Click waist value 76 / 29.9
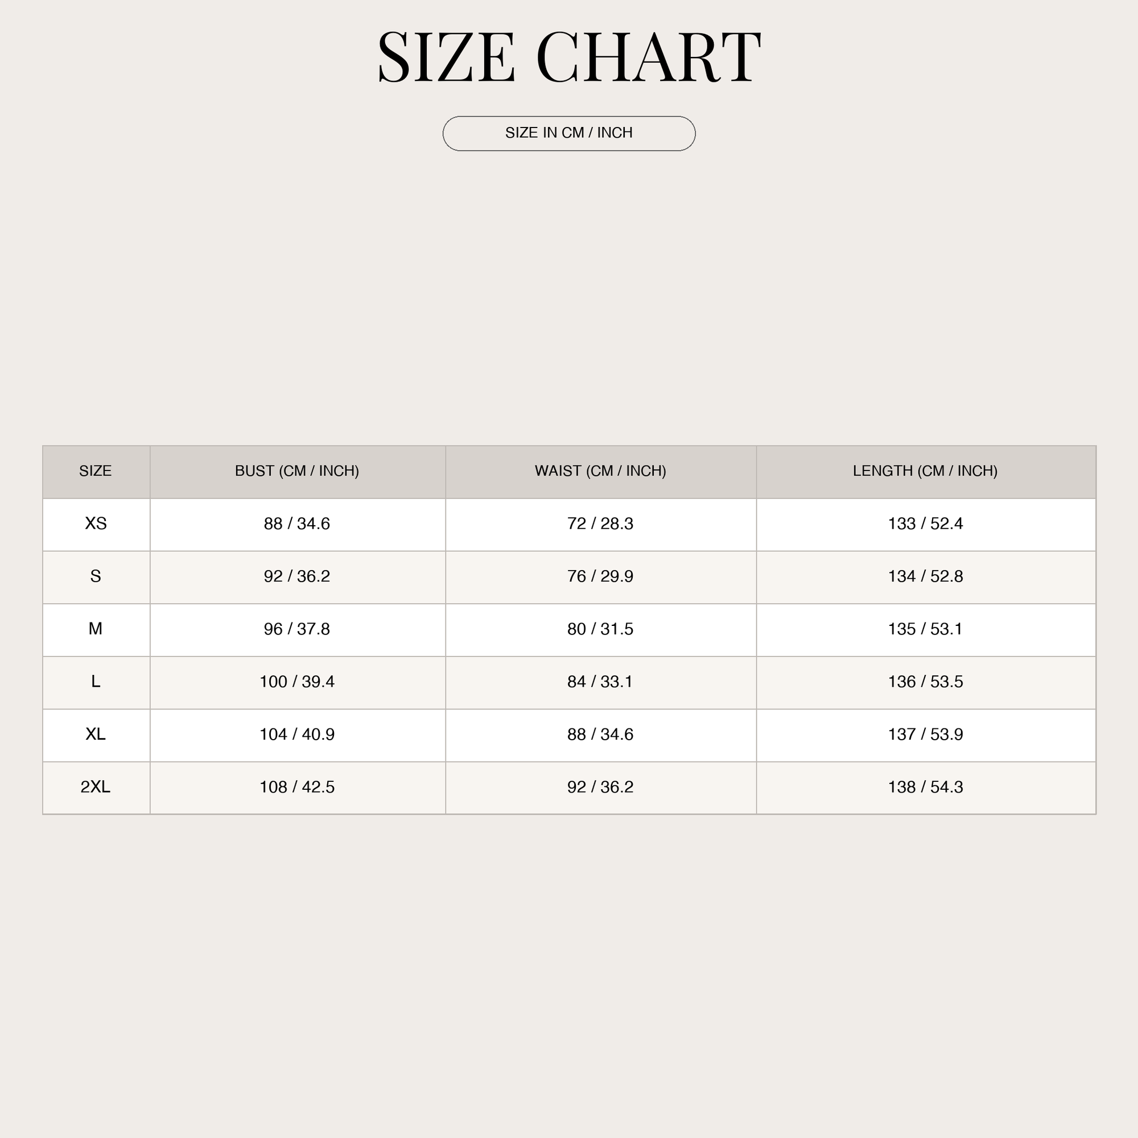 pyautogui.click(x=600, y=576)
